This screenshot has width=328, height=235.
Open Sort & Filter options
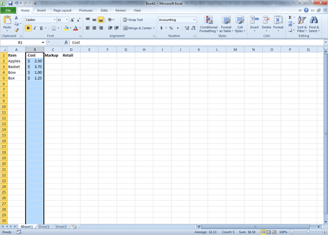[x=302, y=24]
